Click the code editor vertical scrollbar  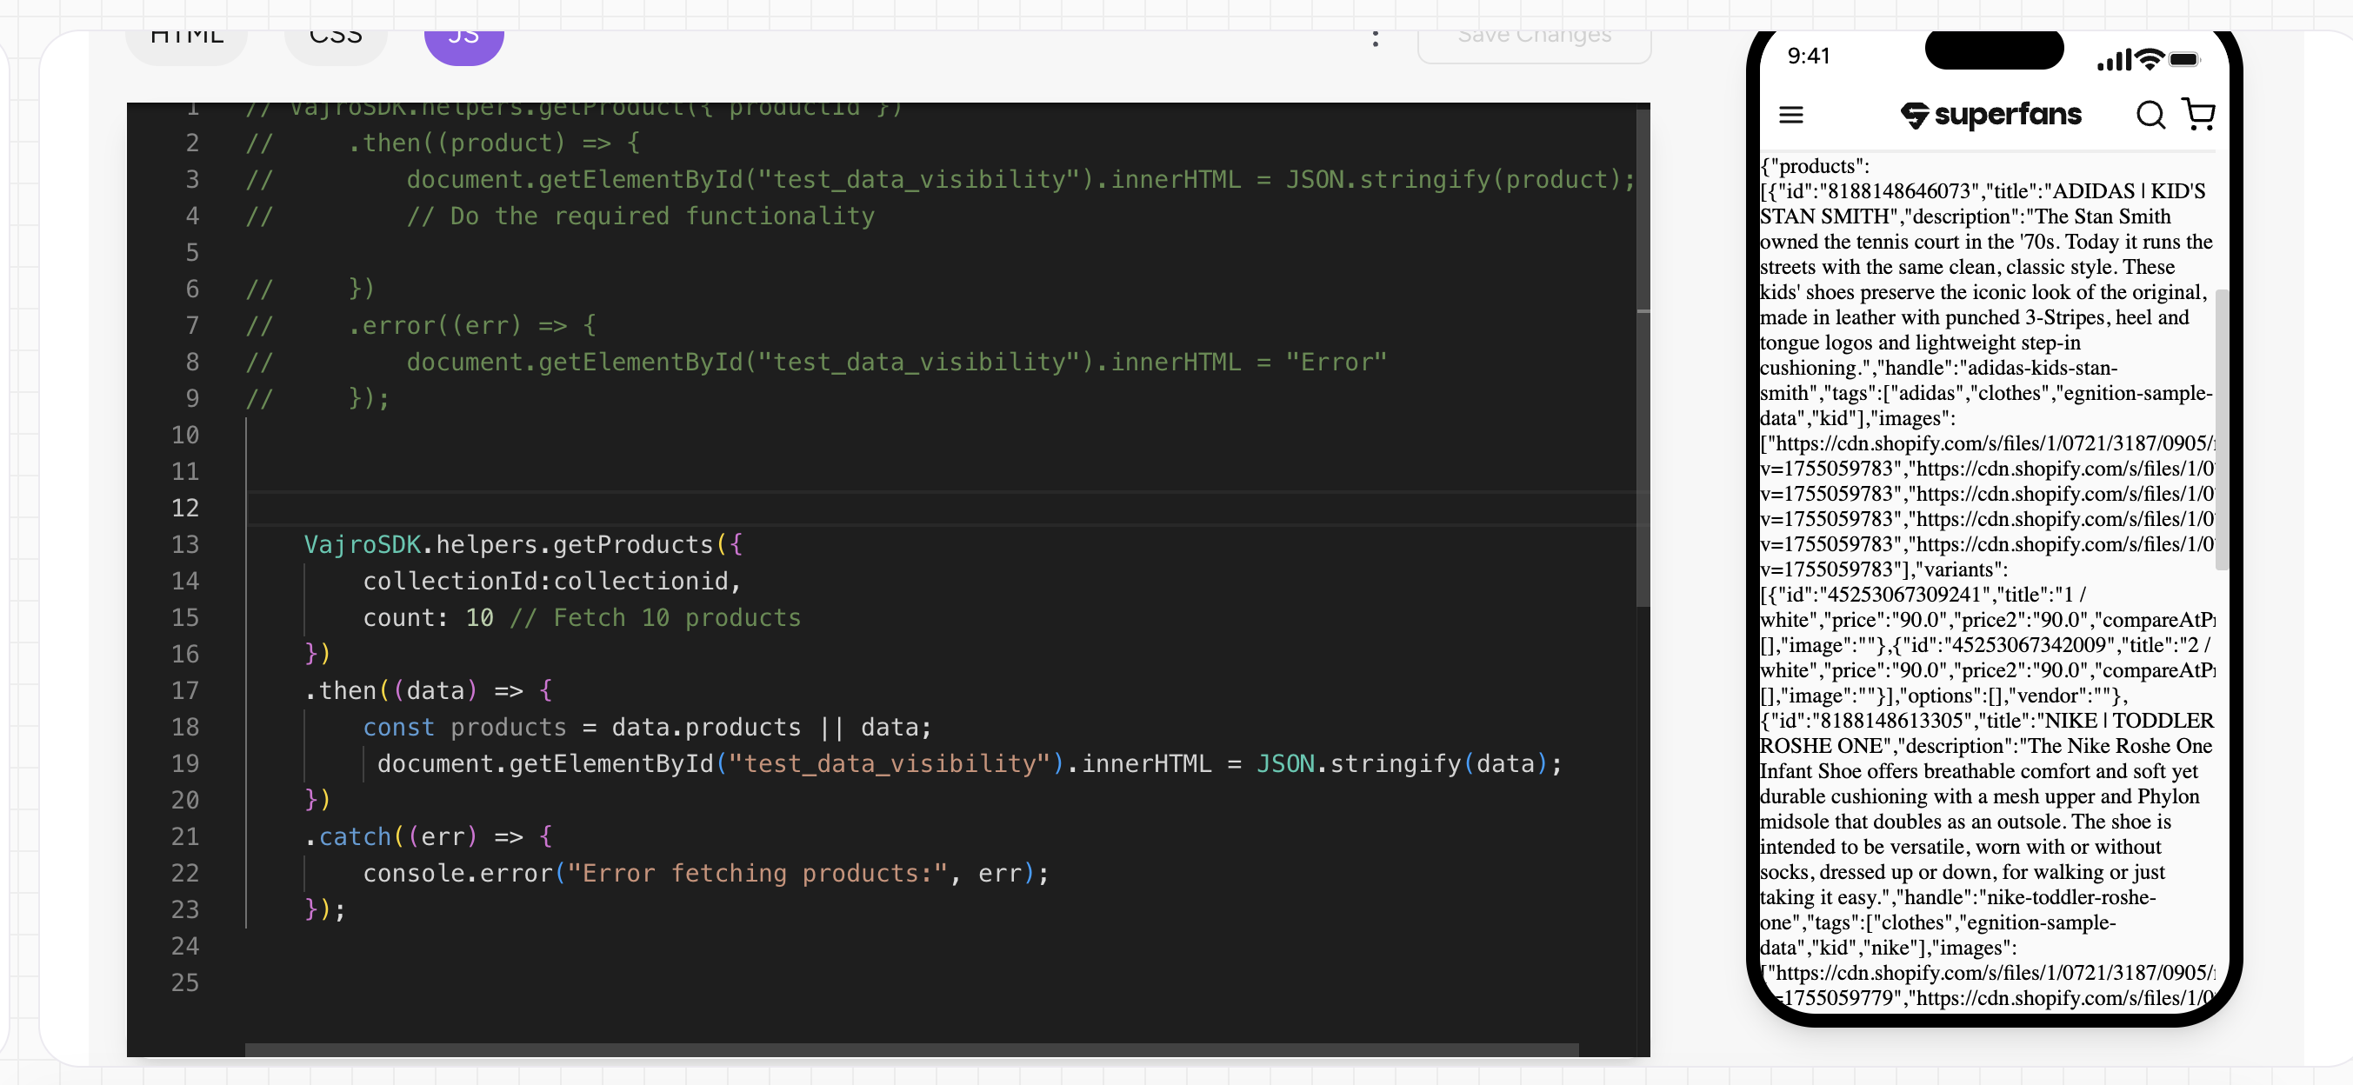tap(1643, 365)
